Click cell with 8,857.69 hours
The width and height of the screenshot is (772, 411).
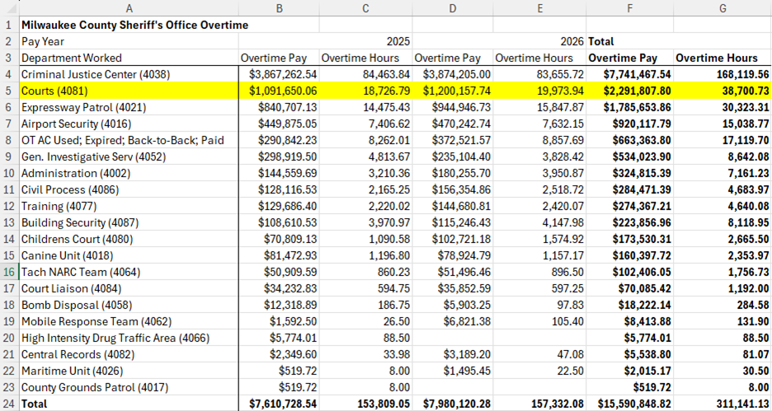(x=539, y=140)
